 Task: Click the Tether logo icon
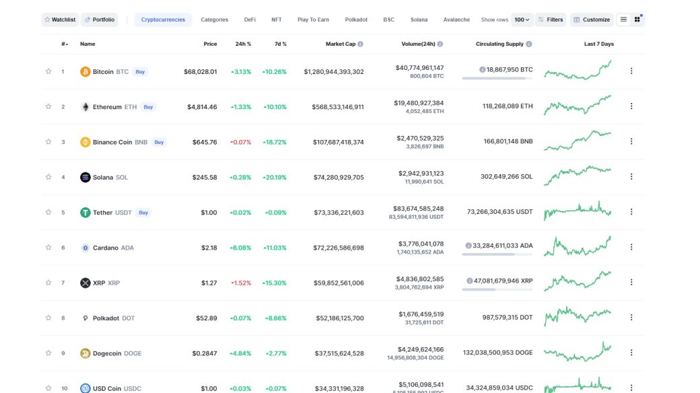pos(85,213)
